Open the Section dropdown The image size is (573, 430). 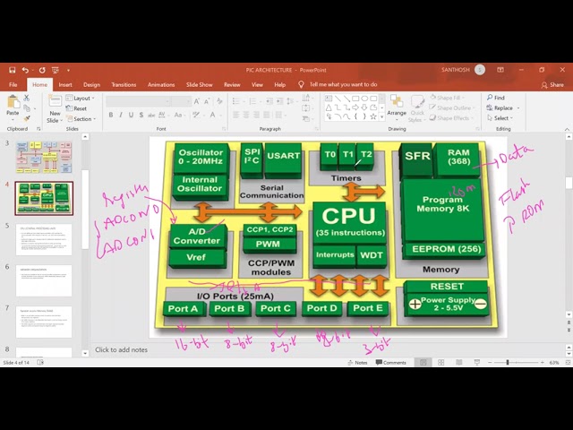81,119
